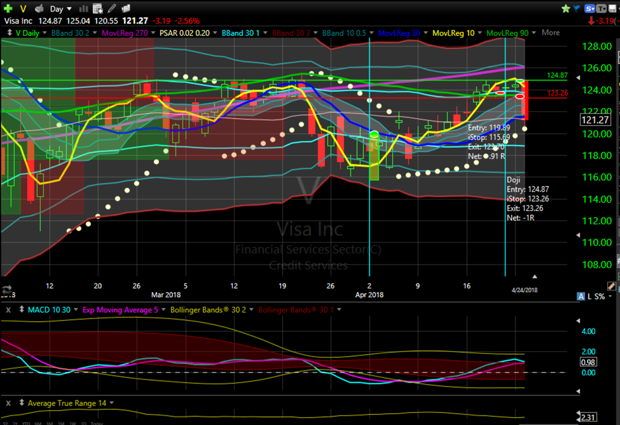
Task: Click the small up-arrow at chart bottom right
Action: [x=534, y=277]
